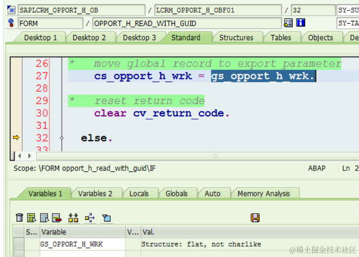359x257 pixels.
Task: Click the yellow box with arrows icon
Action: [x=90, y=218]
